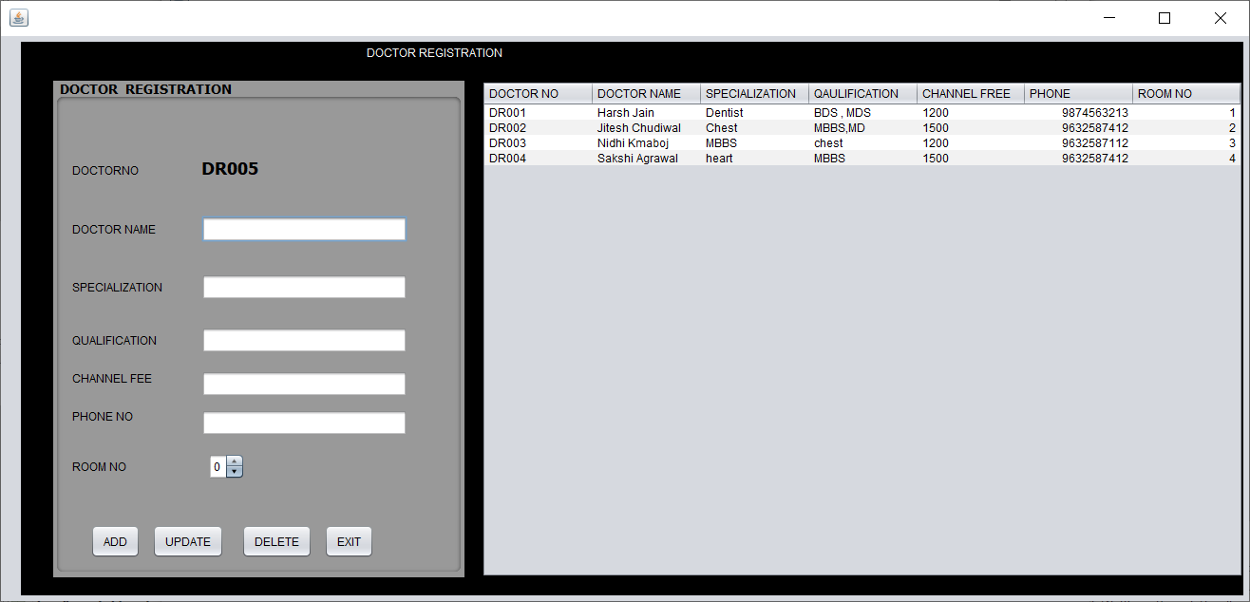The image size is (1250, 602).
Task: Click the BDS , MDS qualification cell
Action: click(862, 112)
